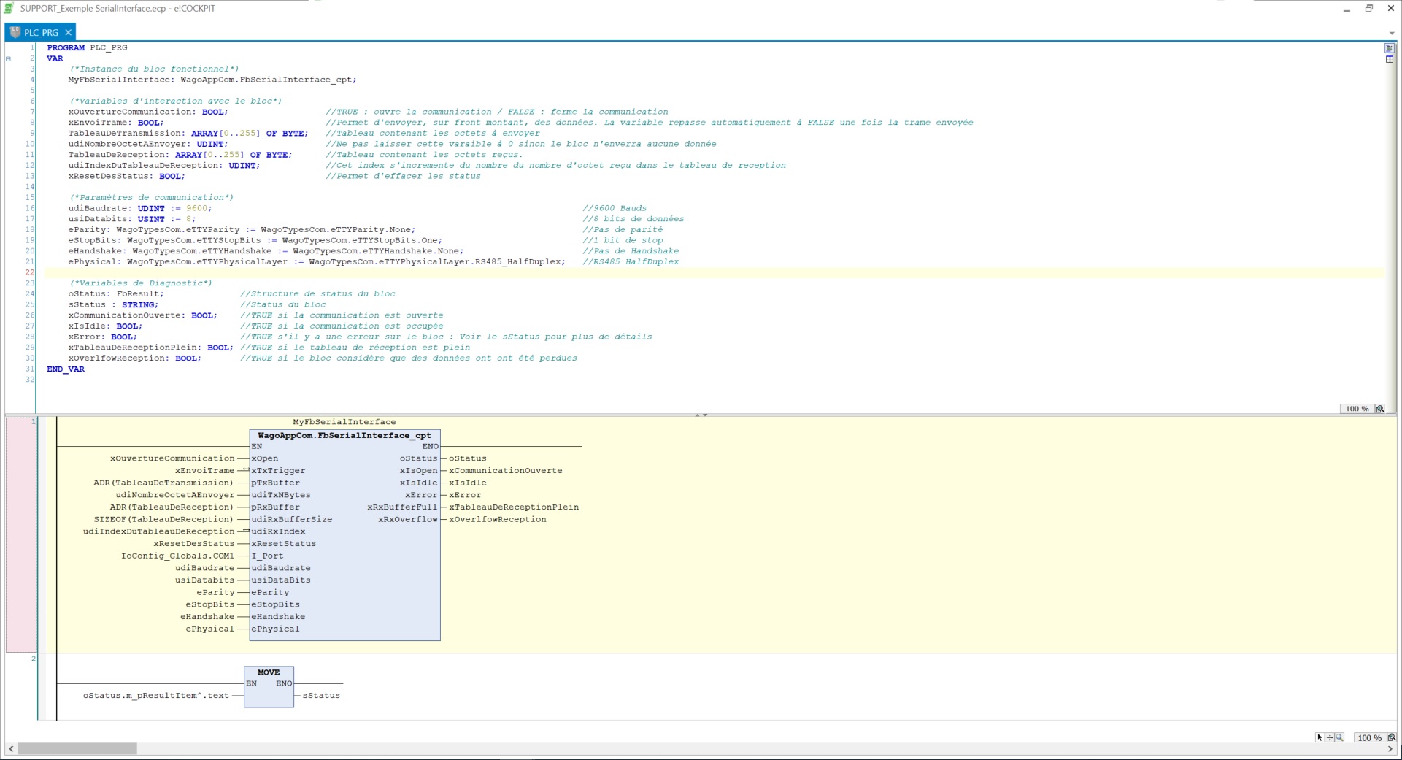
Task: Click zoom icon in declaration pane
Action: pos(1380,409)
